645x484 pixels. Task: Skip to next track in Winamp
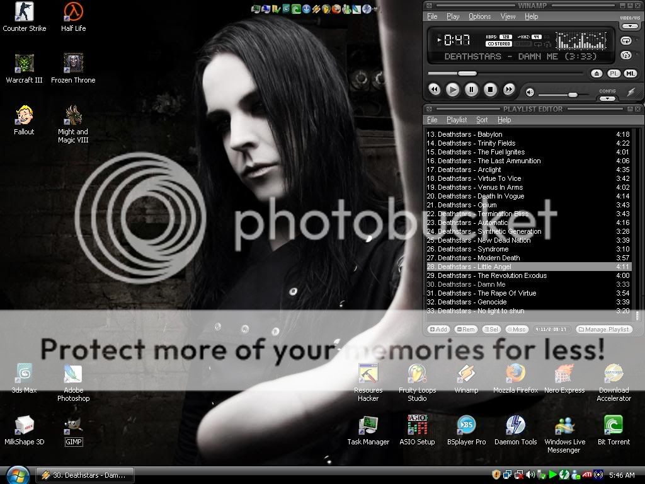pos(509,89)
